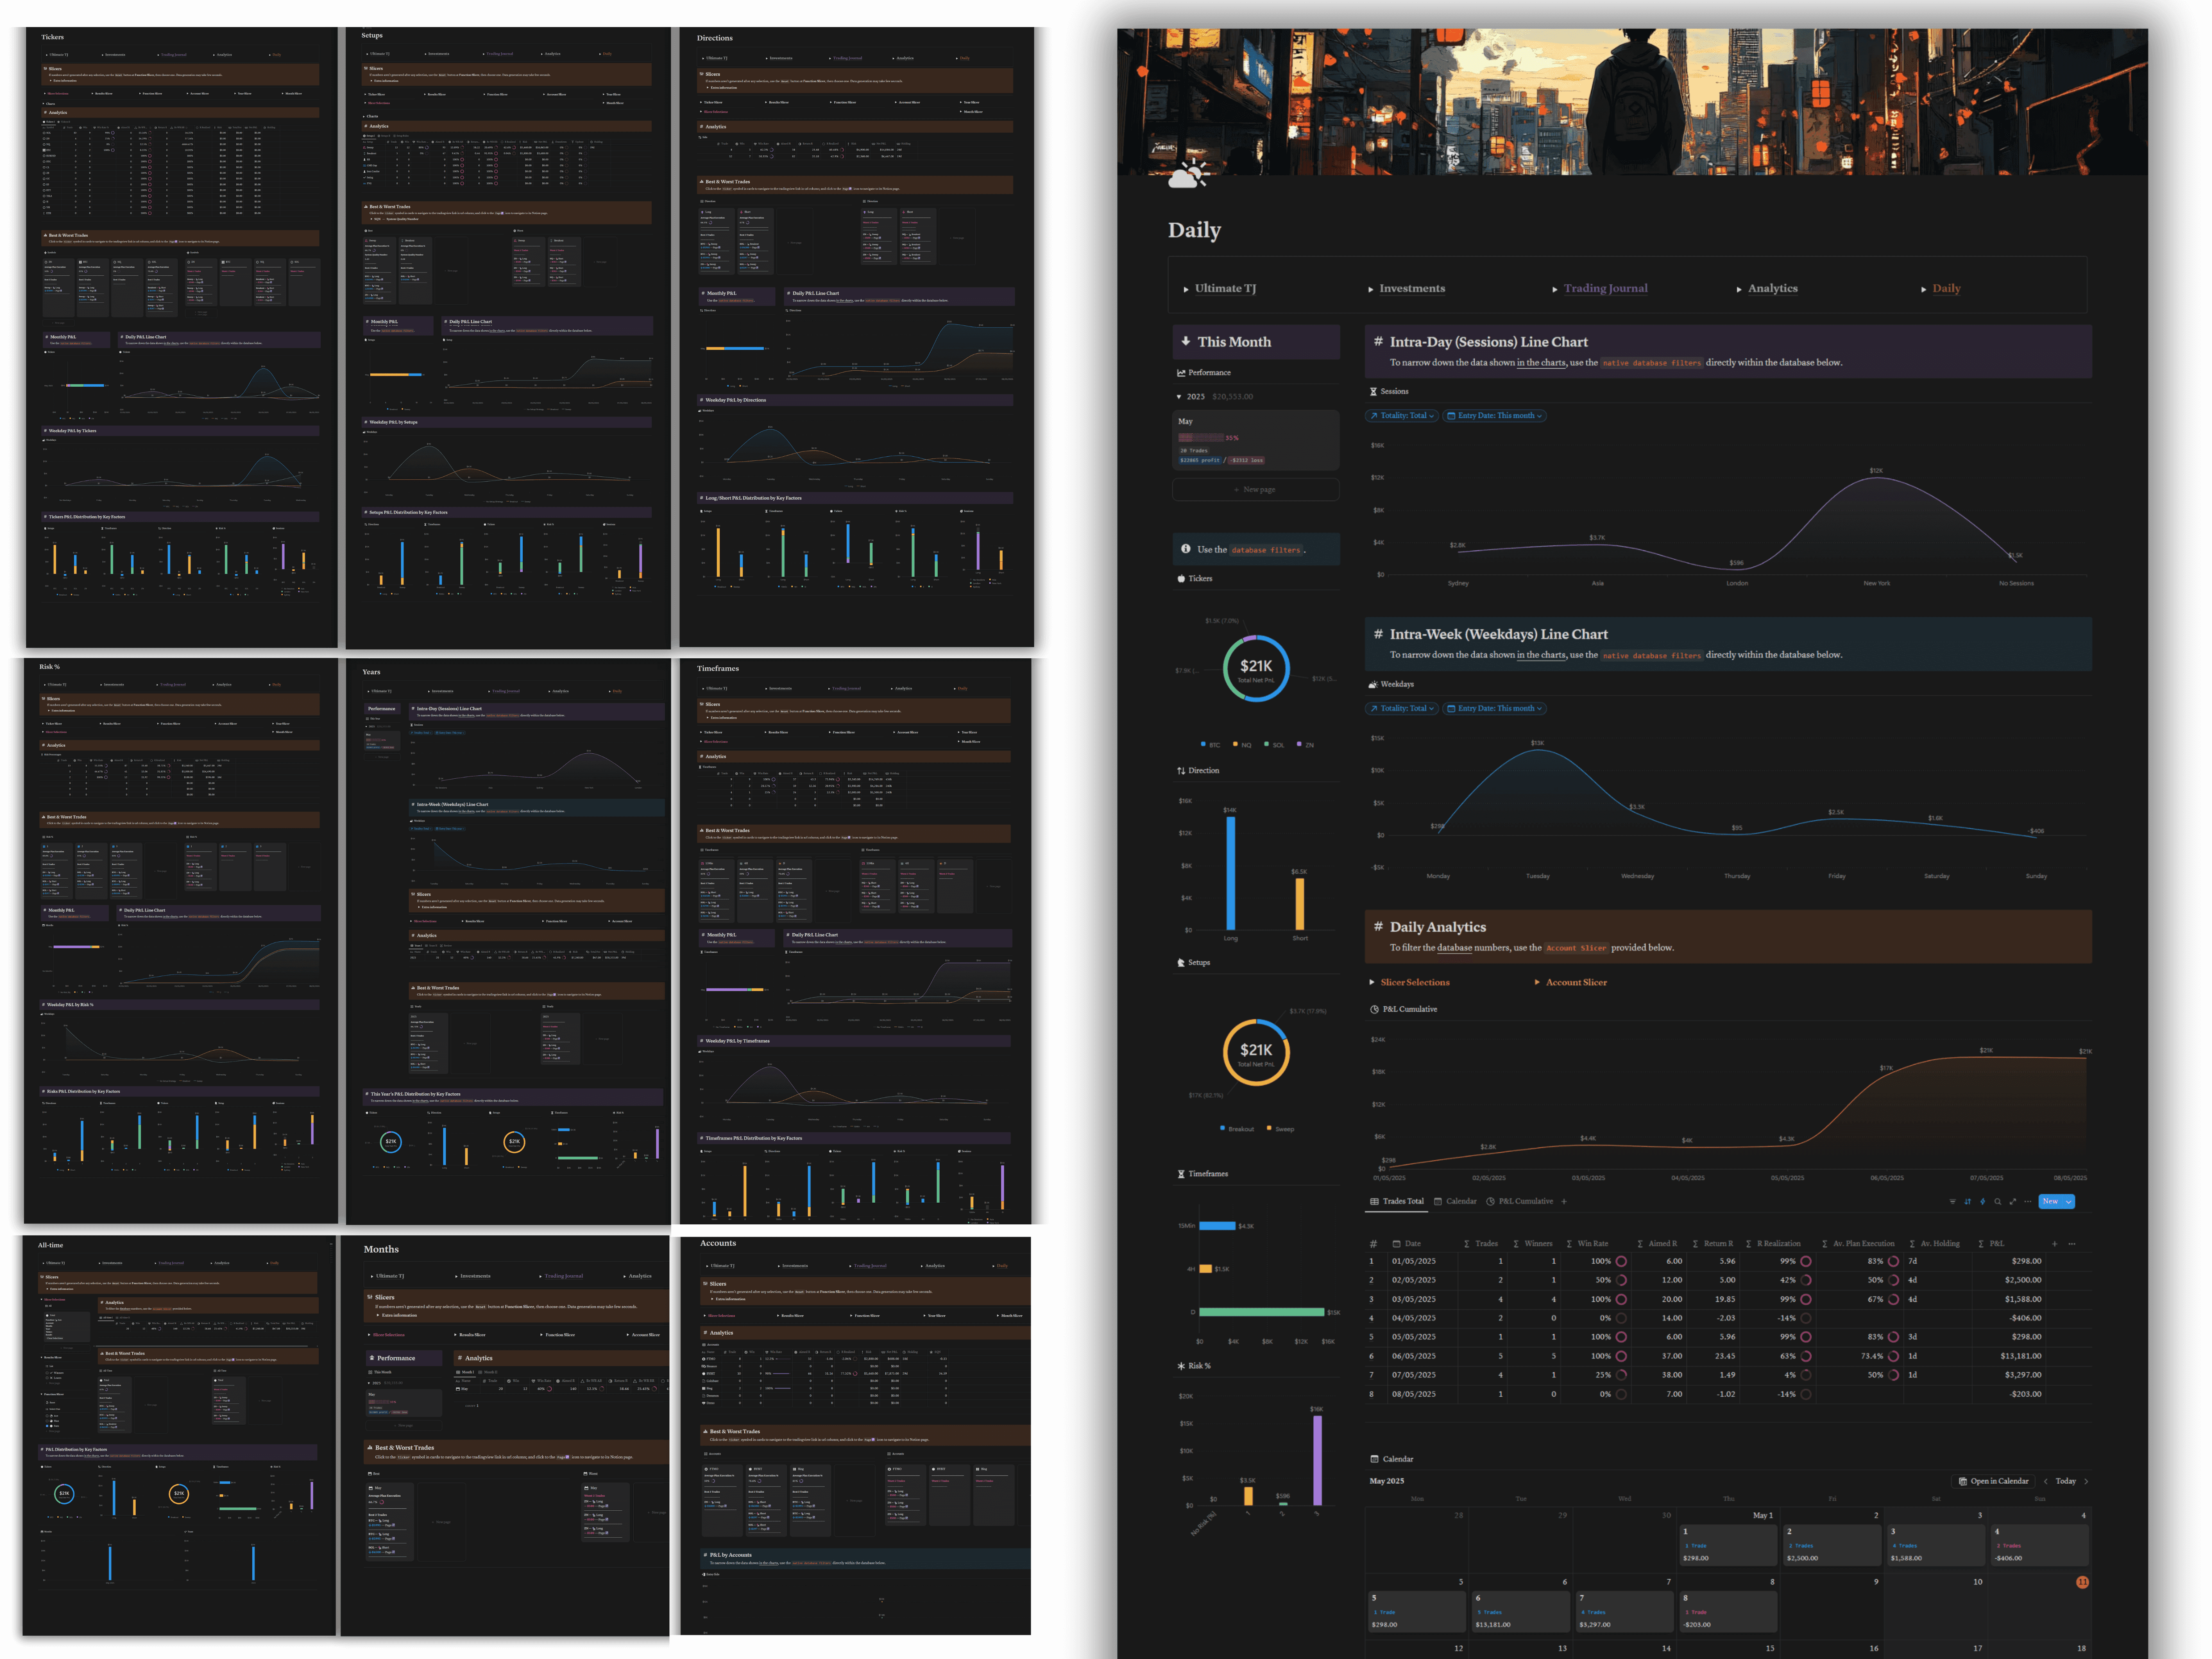The width and height of the screenshot is (2212, 1659).
Task: Add a property with the plus in table header
Action: (2055, 1244)
